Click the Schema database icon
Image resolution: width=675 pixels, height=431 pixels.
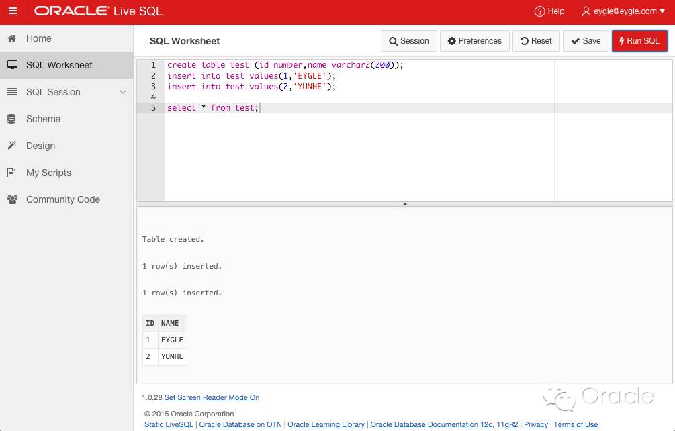(x=11, y=119)
